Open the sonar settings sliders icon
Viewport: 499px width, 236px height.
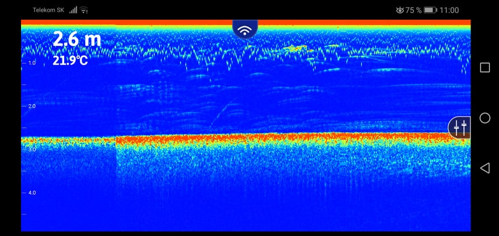tap(460, 126)
